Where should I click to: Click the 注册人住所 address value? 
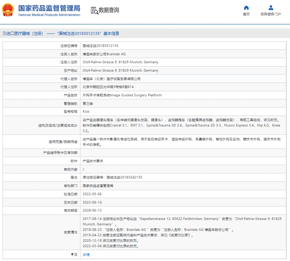point(120,62)
